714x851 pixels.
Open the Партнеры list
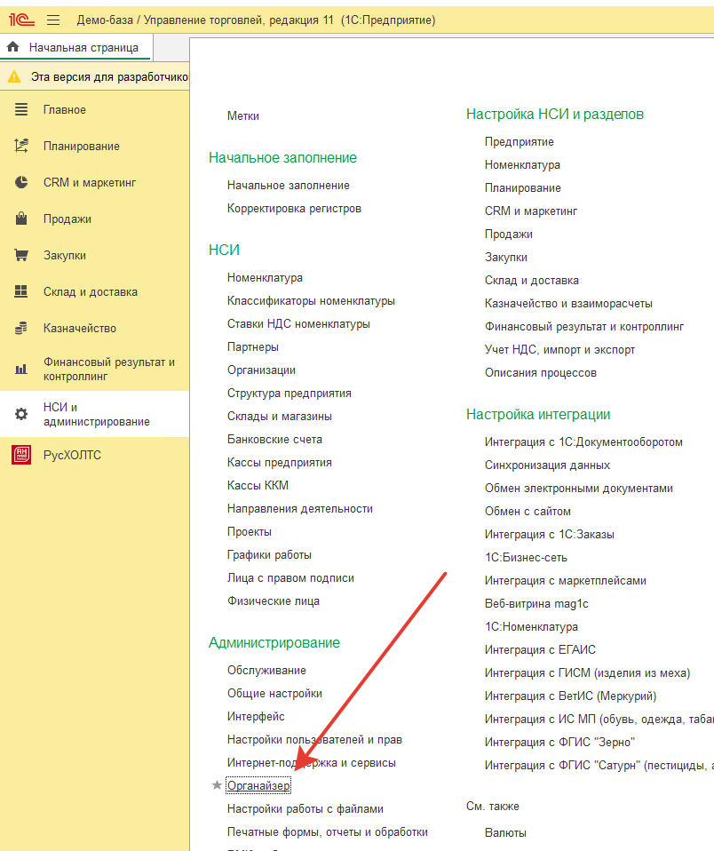[x=253, y=346]
